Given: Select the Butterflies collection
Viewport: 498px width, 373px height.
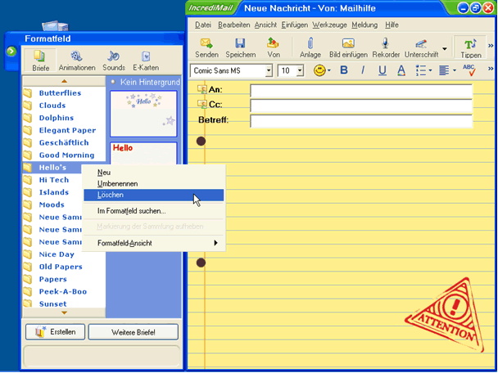Looking at the screenshot, I should pyautogui.click(x=60, y=93).
